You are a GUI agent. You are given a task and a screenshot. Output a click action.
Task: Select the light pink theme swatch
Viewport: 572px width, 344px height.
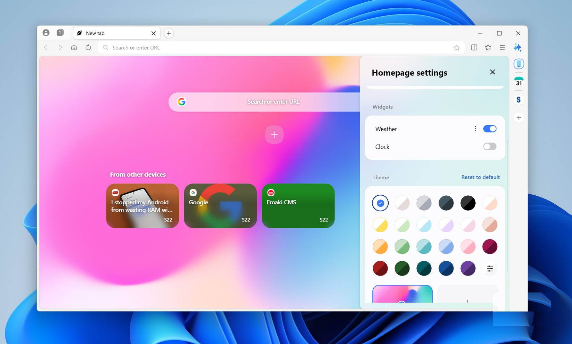[x=468, y=247]
